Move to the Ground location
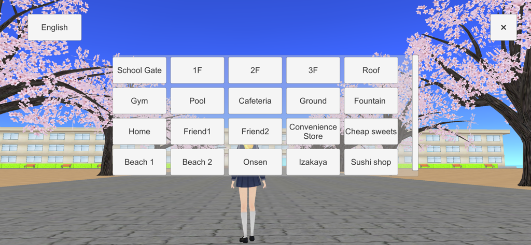 pos(313,101)
